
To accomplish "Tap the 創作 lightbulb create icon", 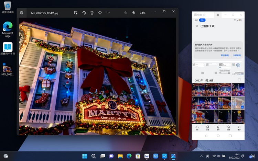I will click(218, 128).
